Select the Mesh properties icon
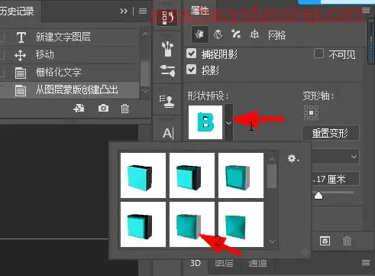The image size is (375, 276). (x=199, y=34)
